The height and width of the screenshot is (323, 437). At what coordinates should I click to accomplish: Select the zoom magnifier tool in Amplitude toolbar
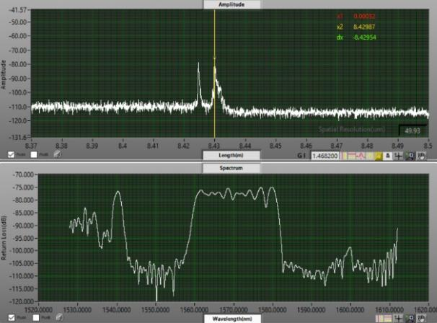pyautogui.click(x=410, y=155)
